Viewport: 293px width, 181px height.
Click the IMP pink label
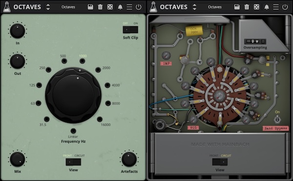point(166,63)
